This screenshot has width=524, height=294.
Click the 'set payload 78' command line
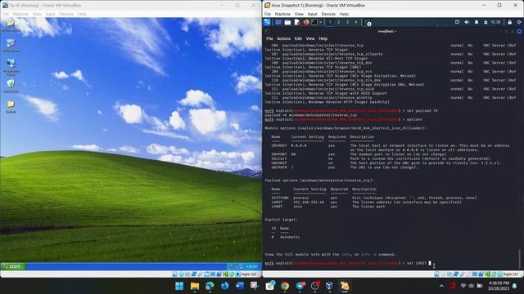tap(422, 111)
